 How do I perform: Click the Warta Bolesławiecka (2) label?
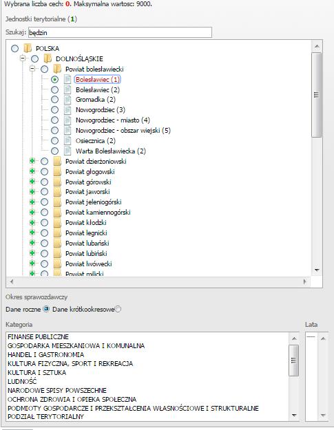pyautogui.click(x=111, y=151)
